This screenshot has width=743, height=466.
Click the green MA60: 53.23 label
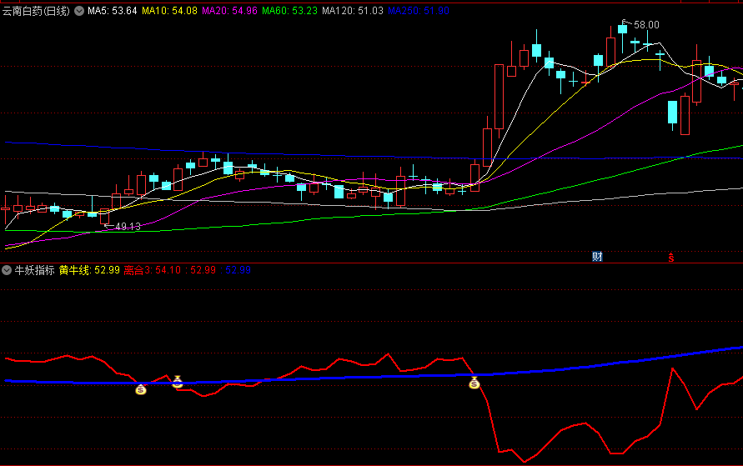point(289,11)
